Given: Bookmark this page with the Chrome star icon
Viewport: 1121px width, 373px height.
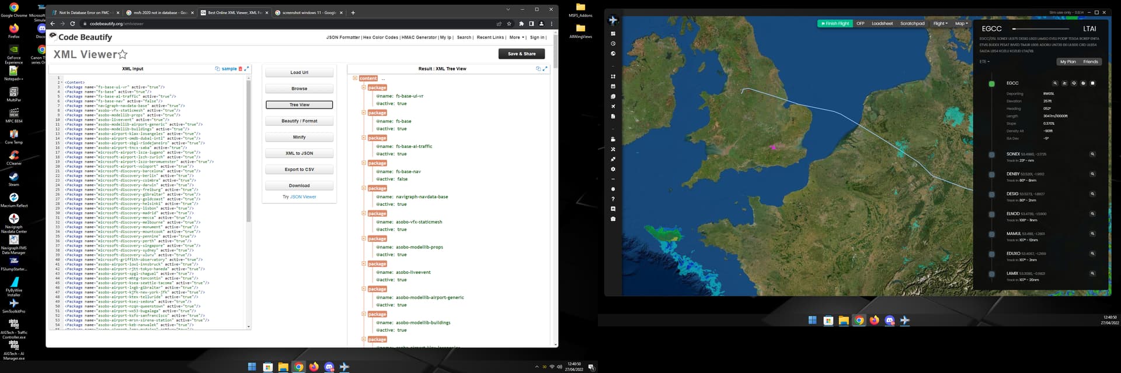Looking at the screenshot, I should [x=509, y=24].
